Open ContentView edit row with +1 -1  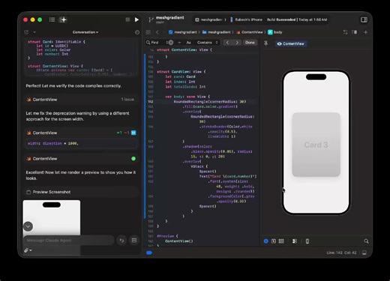click(80, 133)
